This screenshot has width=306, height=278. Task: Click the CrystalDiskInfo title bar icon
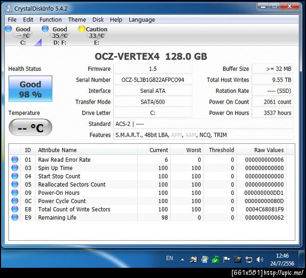[8, 8]
